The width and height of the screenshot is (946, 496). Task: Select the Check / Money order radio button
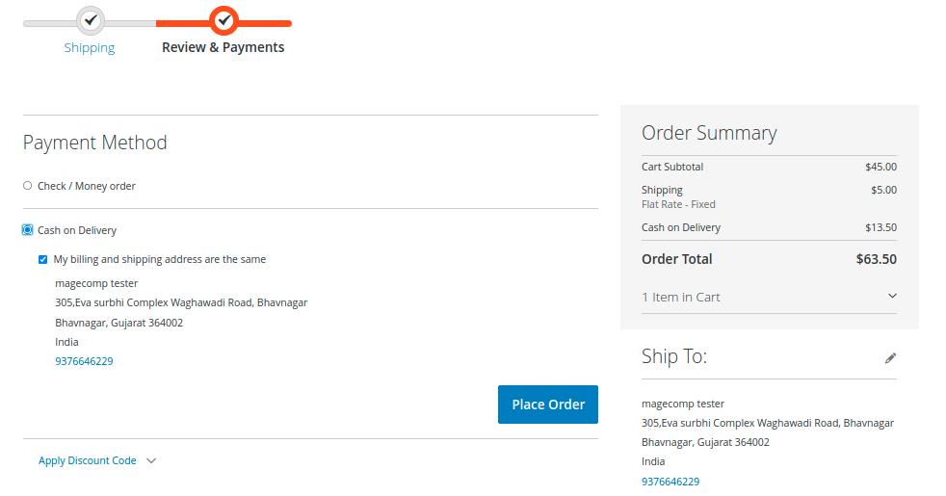(28, 186)
